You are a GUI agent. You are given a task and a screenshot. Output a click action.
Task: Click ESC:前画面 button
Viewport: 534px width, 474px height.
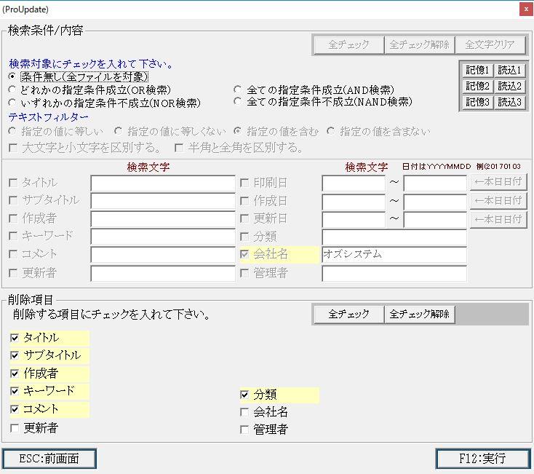(49, 459)
